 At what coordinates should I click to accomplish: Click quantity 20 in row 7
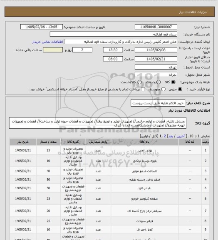pos(48,211)
